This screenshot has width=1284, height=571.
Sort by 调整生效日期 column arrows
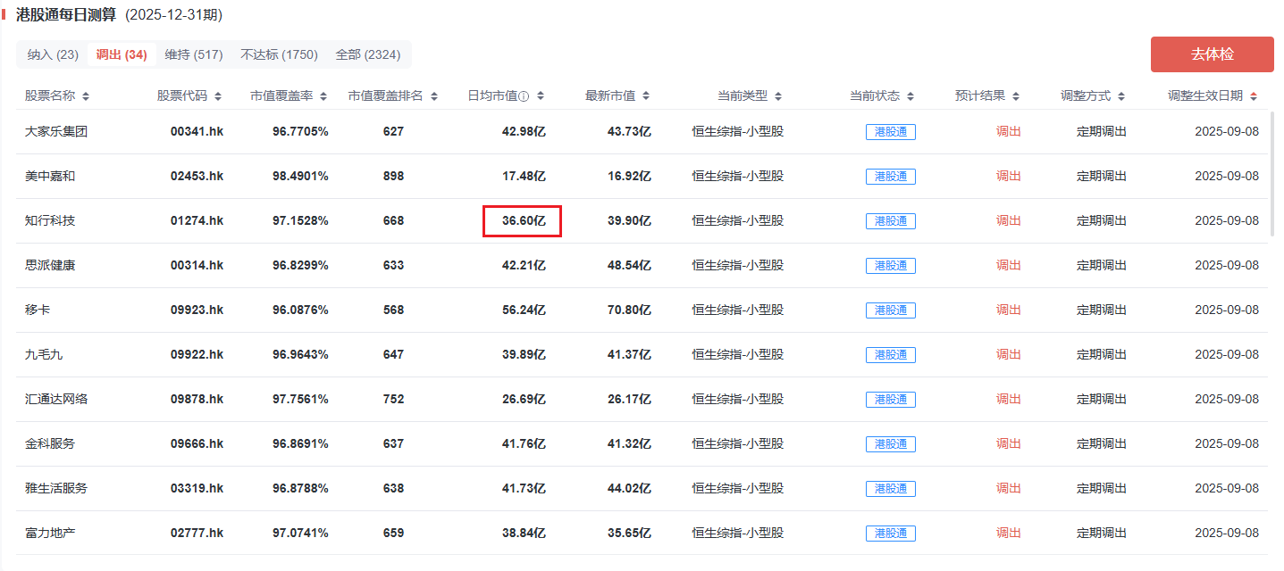pos(1254,96)
